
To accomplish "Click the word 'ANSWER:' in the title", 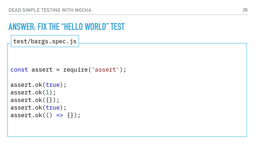I will point(22,27).
